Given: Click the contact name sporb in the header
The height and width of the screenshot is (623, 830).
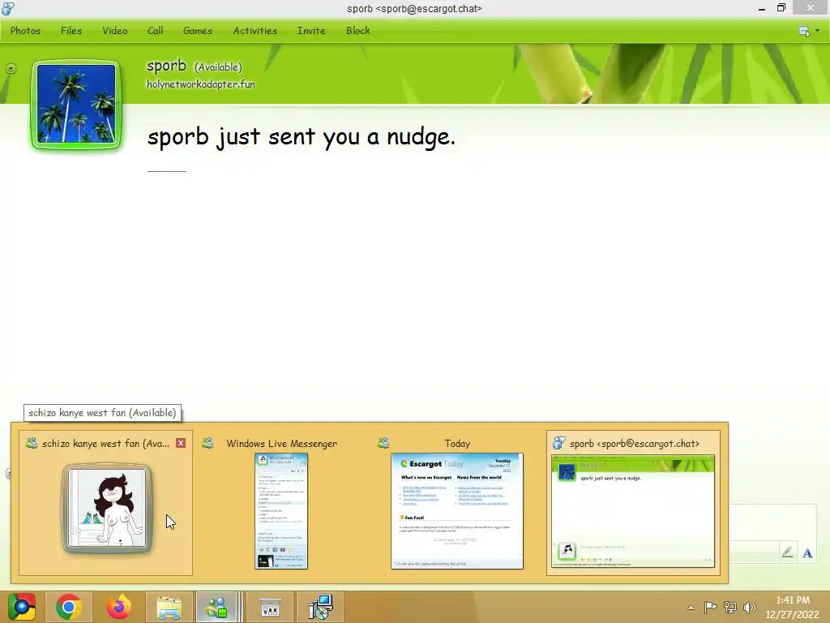Looking at the screenshot, I should coord(166,66).
